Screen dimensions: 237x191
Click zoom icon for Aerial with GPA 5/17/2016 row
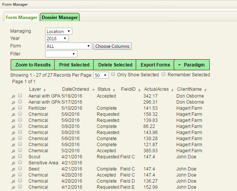pos(13,103)
